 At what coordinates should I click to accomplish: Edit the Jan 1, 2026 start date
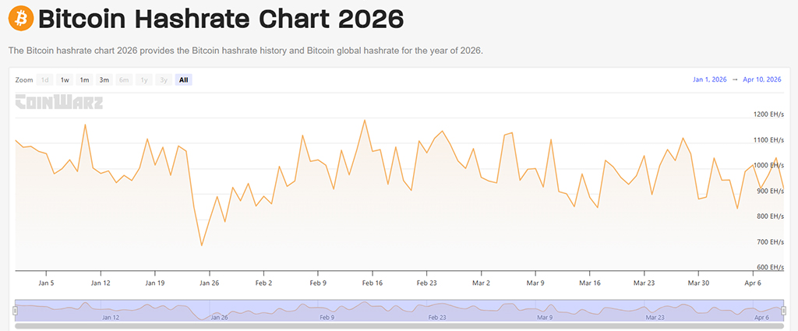click(709, 79)
